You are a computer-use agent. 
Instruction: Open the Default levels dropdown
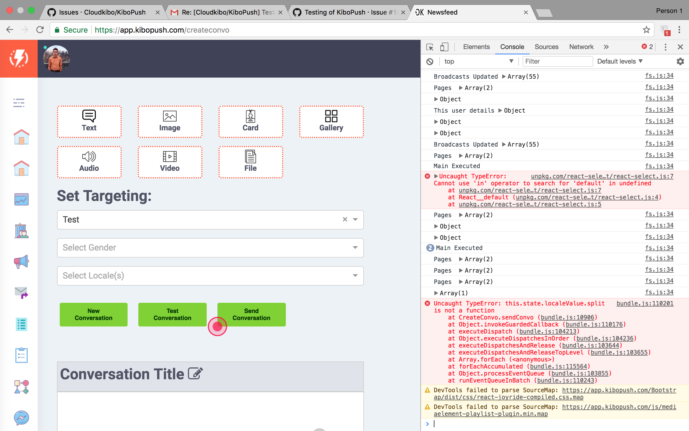pos(620,61)
